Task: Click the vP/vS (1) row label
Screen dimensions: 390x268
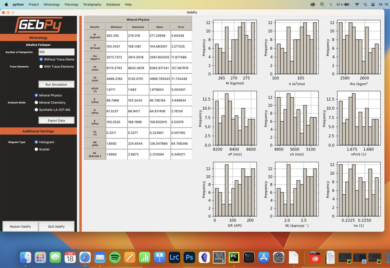Action: 95,90
